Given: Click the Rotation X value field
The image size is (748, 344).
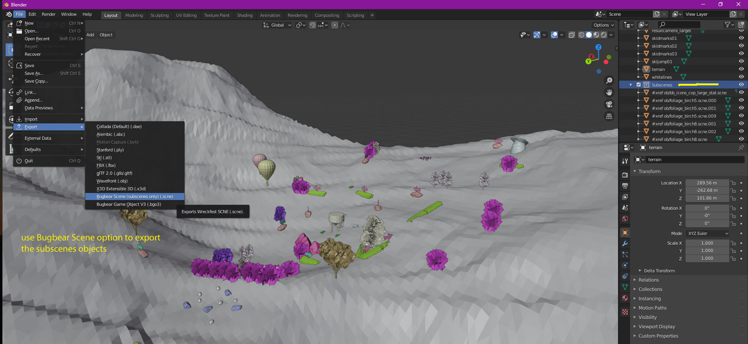Looking at the screenshot, I should 708,208.
